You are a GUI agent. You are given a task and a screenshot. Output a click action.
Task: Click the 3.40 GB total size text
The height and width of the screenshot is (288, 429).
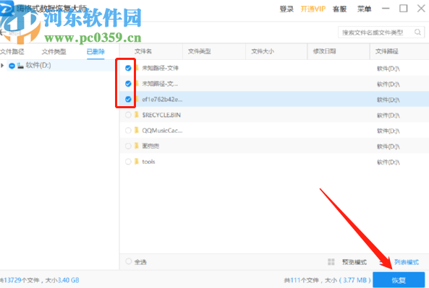coord(69,280)
